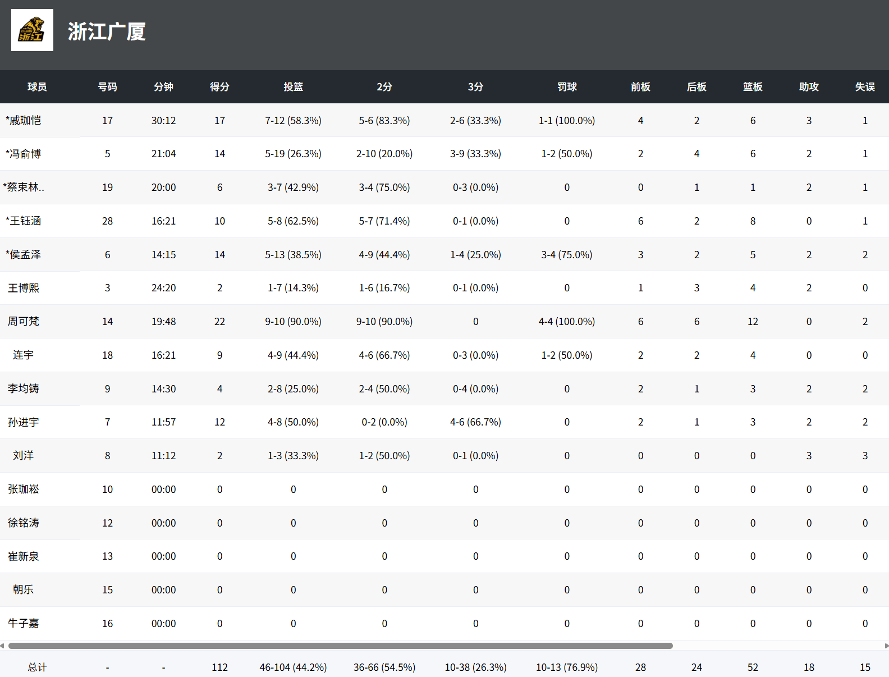Click the 投篮 column header
Image resolution: width=889 pixels, height=677 pixels.
click(293, 86)
